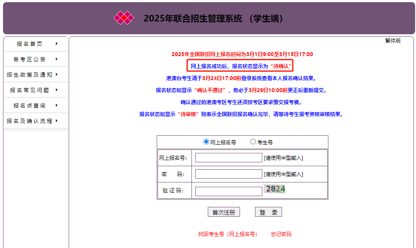Focus the 验证码 input field
Image resolution: width=416 pixels, height=248 pixels.
pos(229,191)
